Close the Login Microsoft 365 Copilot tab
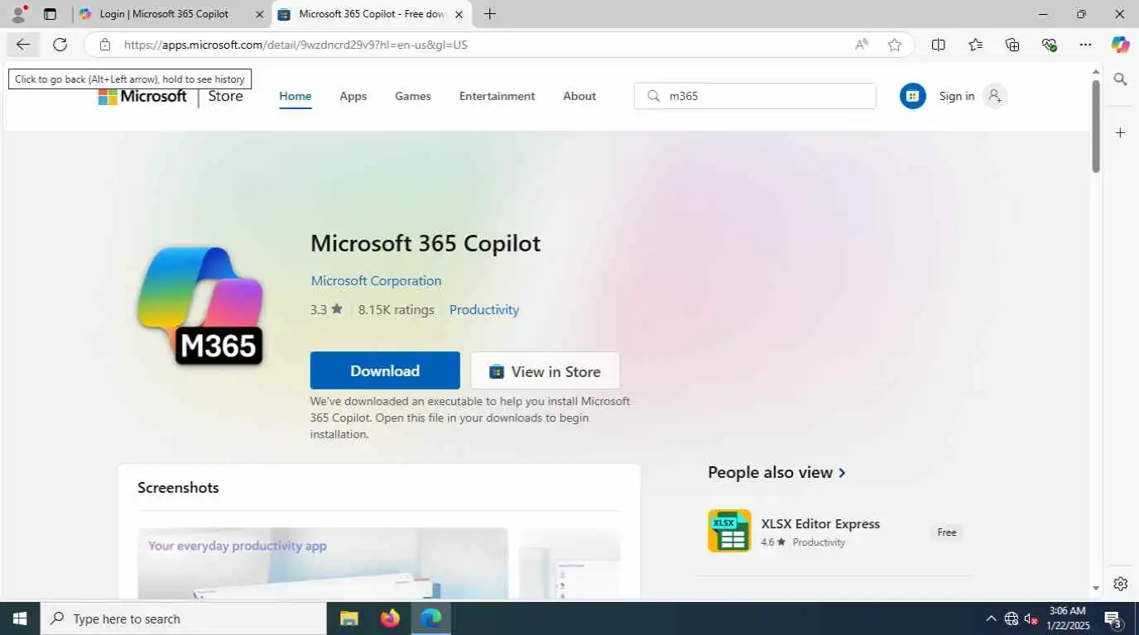Viewport: 1139px width, 635px height. pyautogui.click(x=260, y=14)
